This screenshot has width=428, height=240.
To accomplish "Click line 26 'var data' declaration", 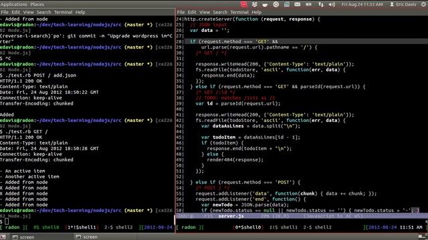I will click(x=209, y=31).
